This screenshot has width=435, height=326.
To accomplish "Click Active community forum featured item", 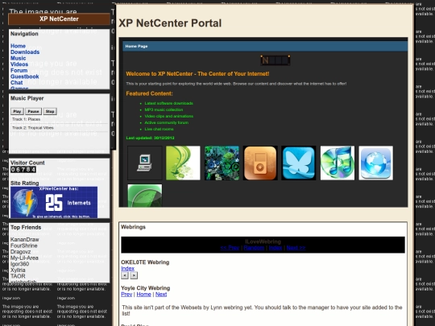I will pos(167,122).
